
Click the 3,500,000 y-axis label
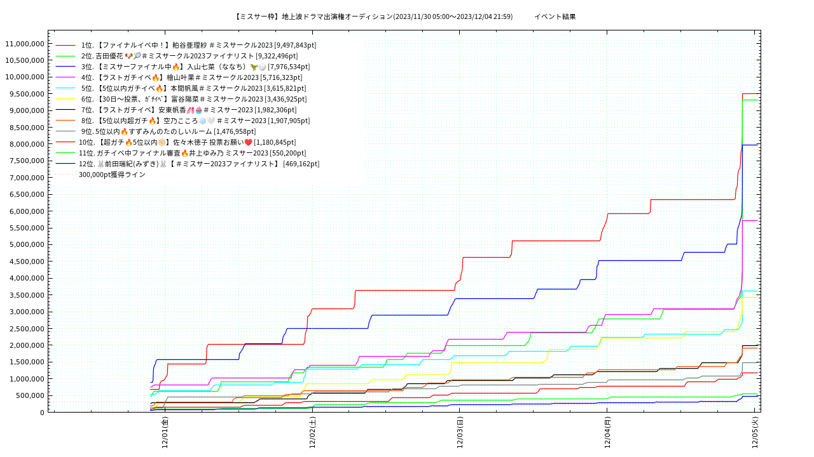point(26,295)
